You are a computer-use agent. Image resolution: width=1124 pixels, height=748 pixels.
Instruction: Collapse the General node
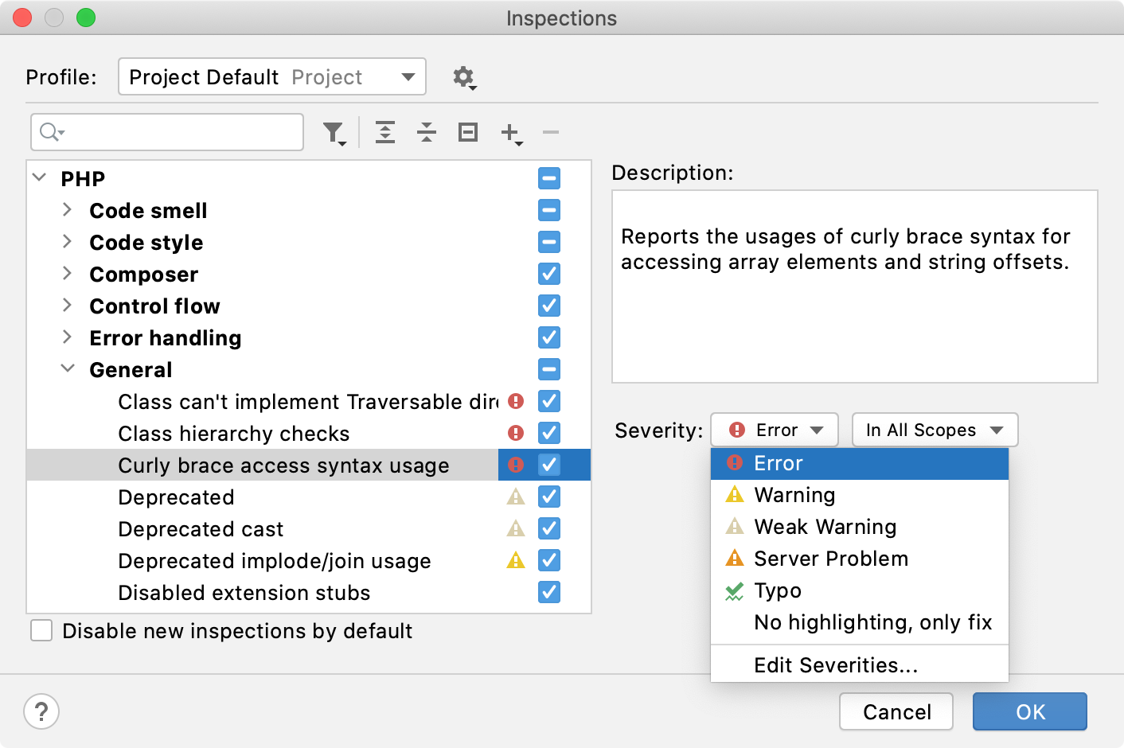[68, 368]
